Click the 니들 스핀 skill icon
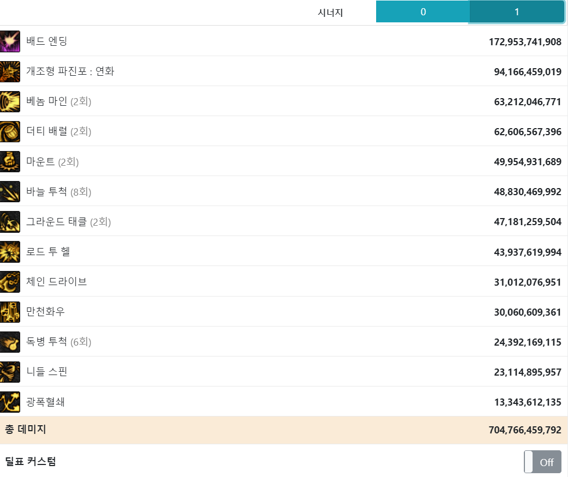This screenshot has width=568, height=477. tap(10, 372)
